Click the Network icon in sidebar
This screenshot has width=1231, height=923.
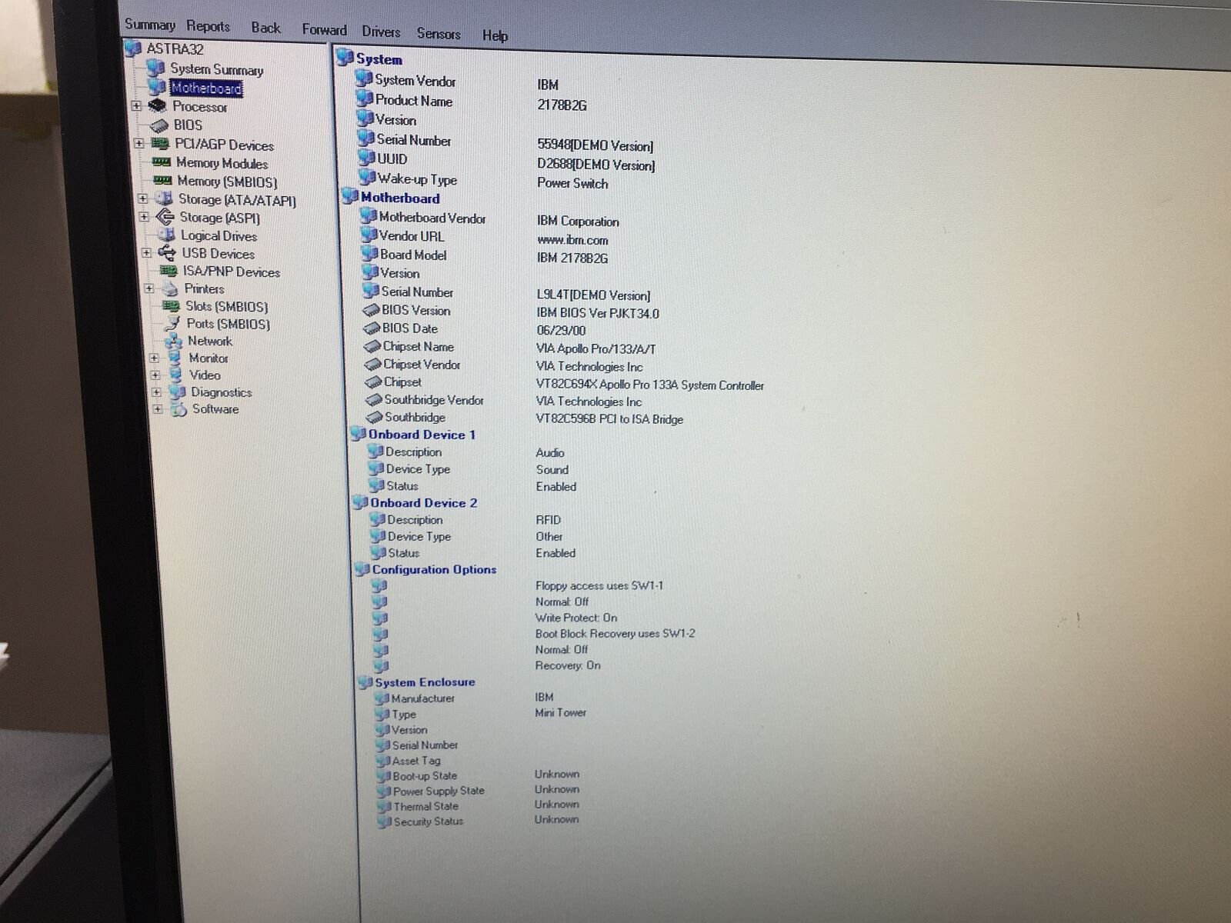tap(174, 341)
